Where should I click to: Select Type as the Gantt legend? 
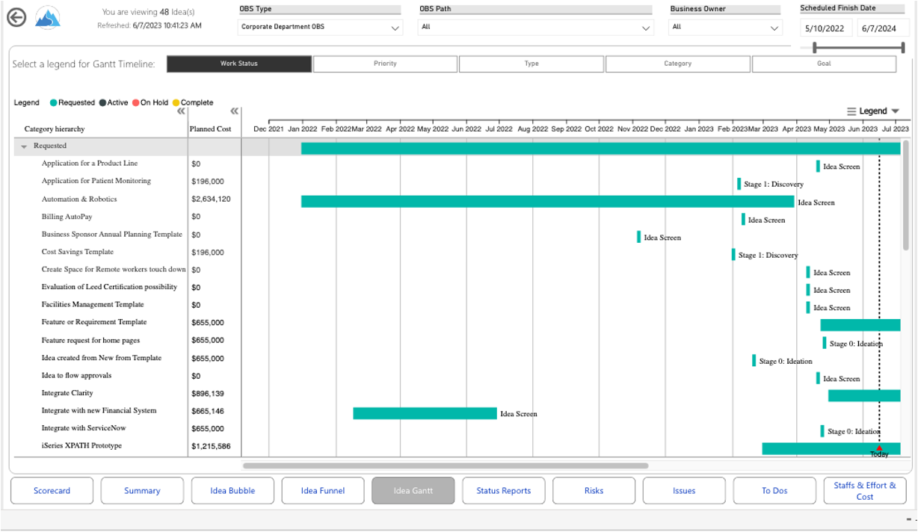click(x=532, y=64)
